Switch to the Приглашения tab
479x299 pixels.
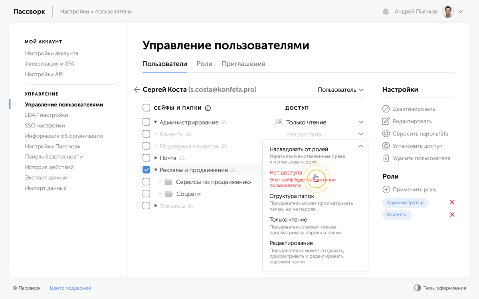click(x=243, y=64)
